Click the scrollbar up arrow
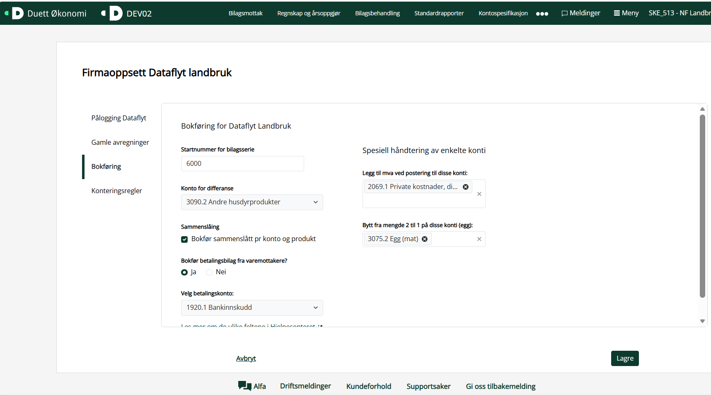This screenshot has height=395, width=711. coord(702,109)
